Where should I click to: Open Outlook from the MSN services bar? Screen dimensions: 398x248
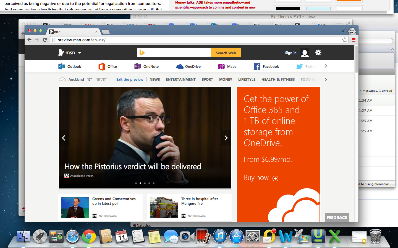[x=70, y=66]
